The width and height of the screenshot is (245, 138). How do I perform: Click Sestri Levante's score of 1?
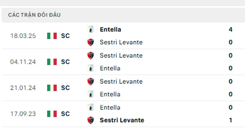pyautogui.click(x=231, y=120)
